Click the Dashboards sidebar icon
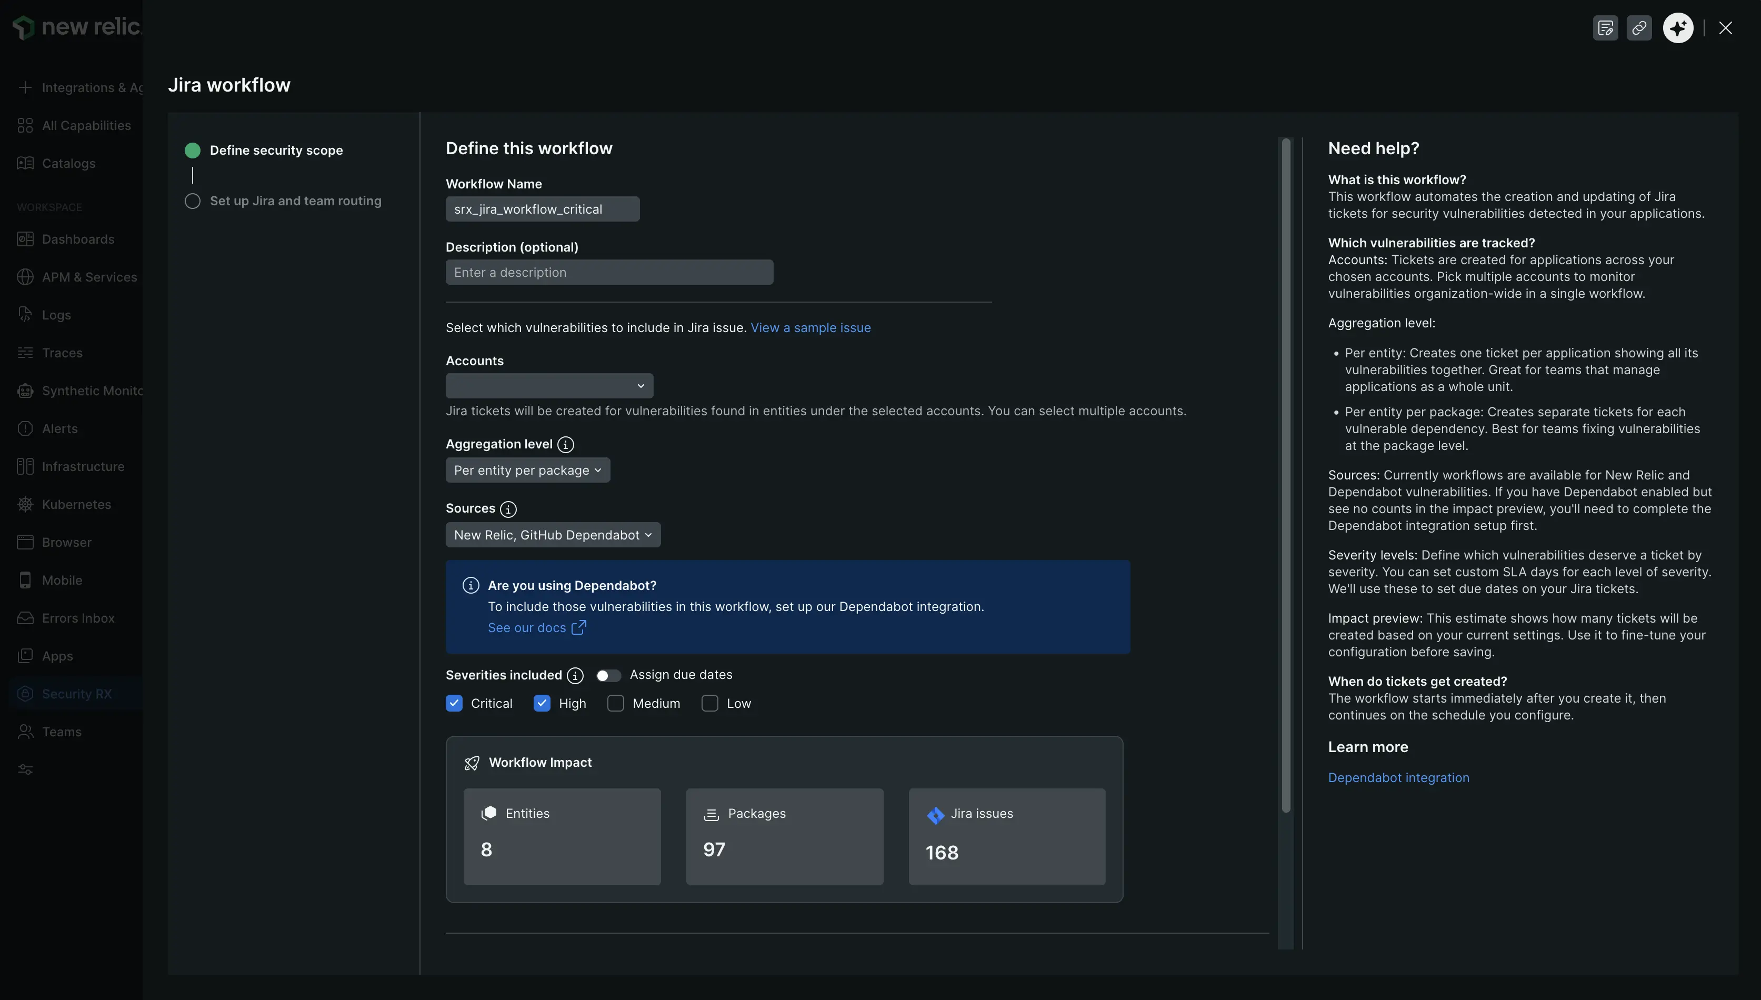Screen dimensions: 1761x1000 (x=25, y=239)
